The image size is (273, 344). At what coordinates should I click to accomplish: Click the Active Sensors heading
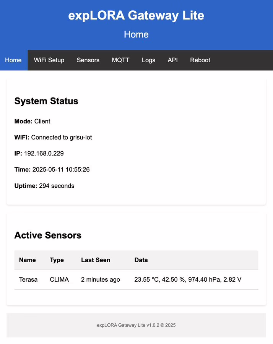point(48,235)
